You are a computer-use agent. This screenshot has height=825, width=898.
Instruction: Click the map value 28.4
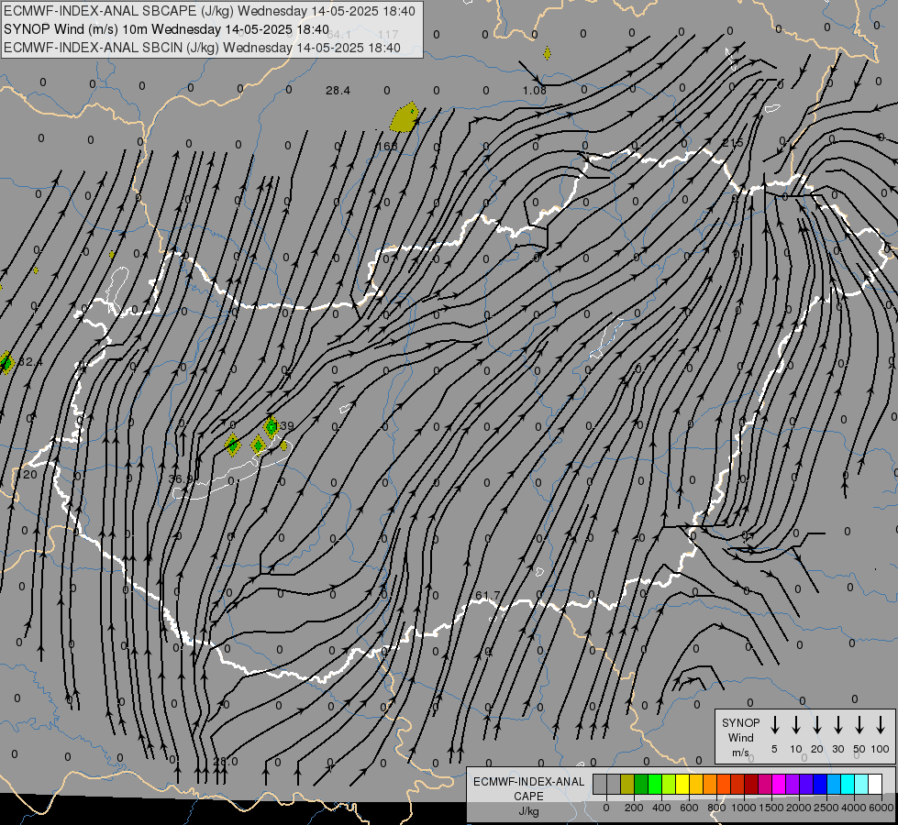pos(338,91)
